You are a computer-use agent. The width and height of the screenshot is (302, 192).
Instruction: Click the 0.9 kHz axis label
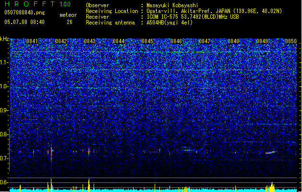pyautogui.click(x=4, y=110)
